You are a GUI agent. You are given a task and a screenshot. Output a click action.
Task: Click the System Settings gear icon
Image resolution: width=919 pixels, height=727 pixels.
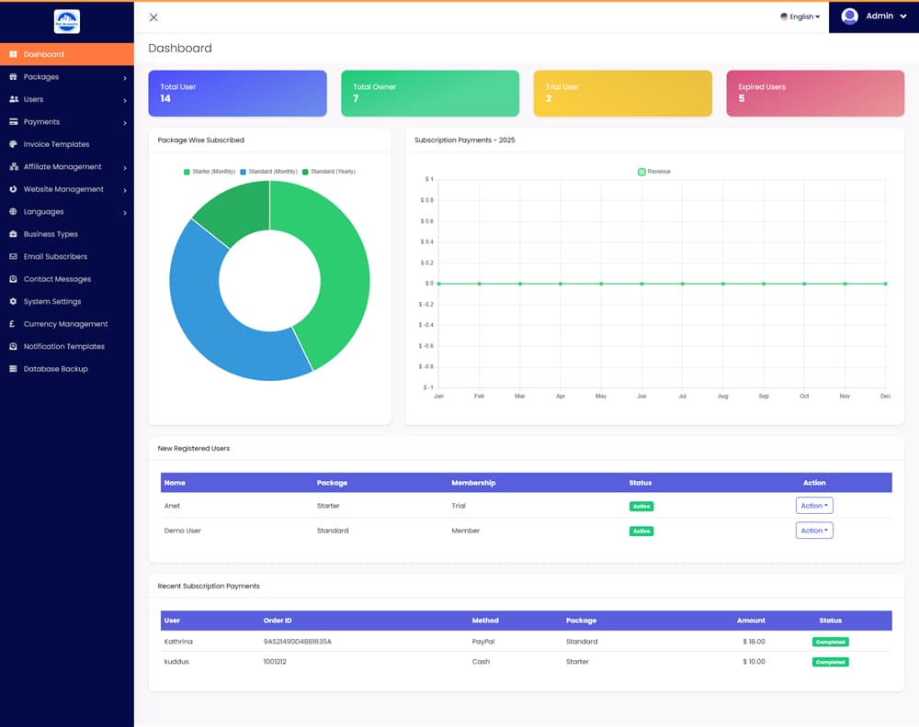pyautogui.click(x=14, y=302)
